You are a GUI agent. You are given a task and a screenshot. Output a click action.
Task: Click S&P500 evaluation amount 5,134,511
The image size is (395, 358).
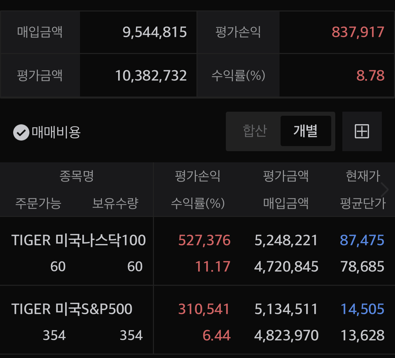click(x=286, y=309)
